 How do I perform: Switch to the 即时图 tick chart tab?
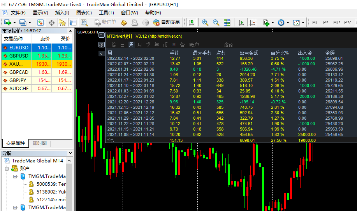40,143
